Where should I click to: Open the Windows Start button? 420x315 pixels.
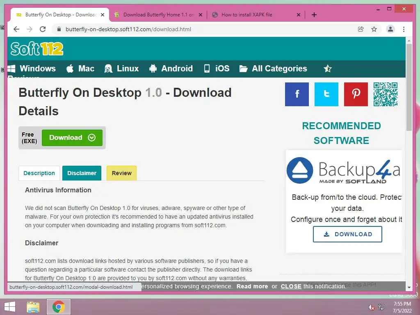click(x=10, y=307)
